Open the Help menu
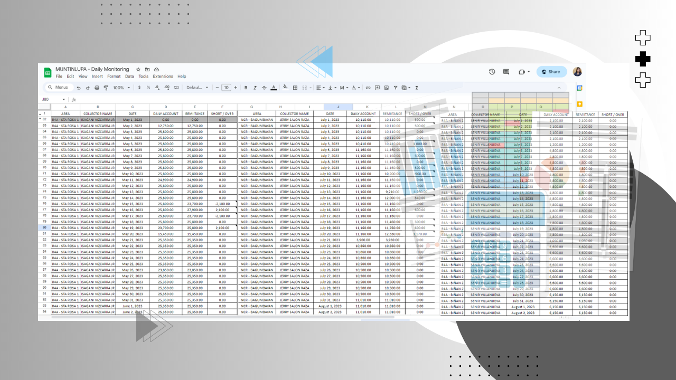 pos(182,77)
